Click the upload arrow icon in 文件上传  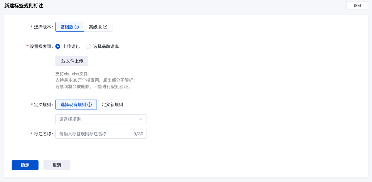(63, 61)
